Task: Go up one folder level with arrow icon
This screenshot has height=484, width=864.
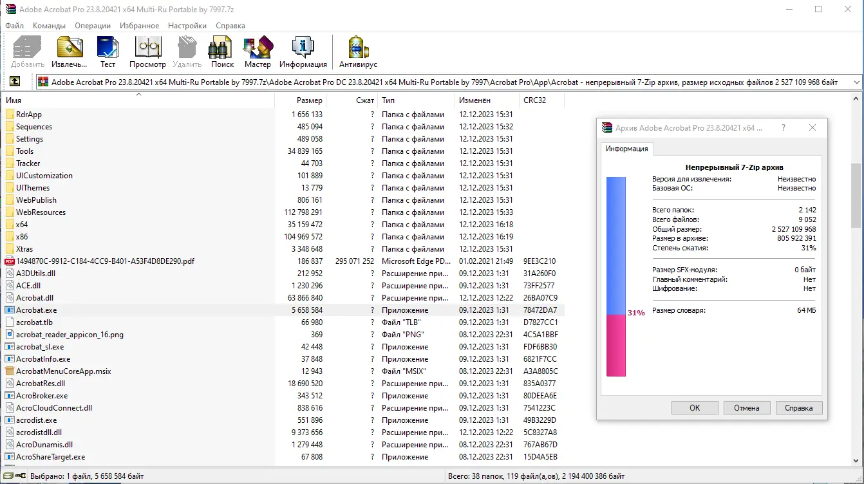Action: pos(15,82)
